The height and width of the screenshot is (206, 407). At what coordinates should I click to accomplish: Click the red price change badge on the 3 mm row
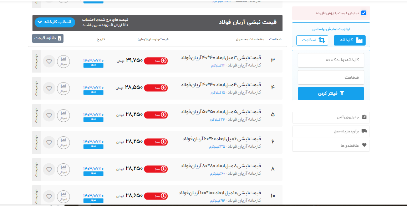156,61
